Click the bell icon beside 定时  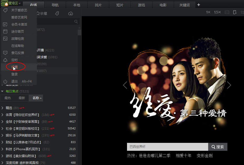coord(5,60)
